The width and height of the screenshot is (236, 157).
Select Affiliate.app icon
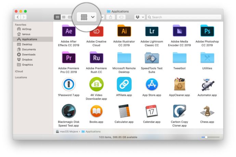[124, 84]
